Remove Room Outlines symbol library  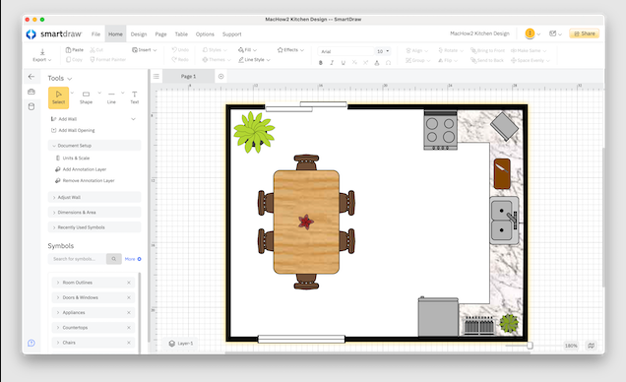coord(129,283)
